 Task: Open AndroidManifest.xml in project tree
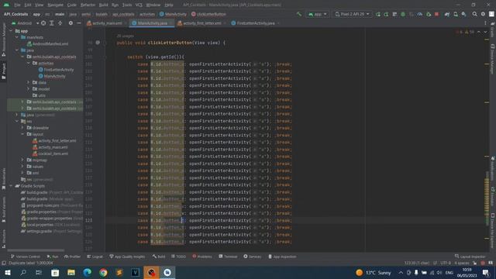(48, 44)
